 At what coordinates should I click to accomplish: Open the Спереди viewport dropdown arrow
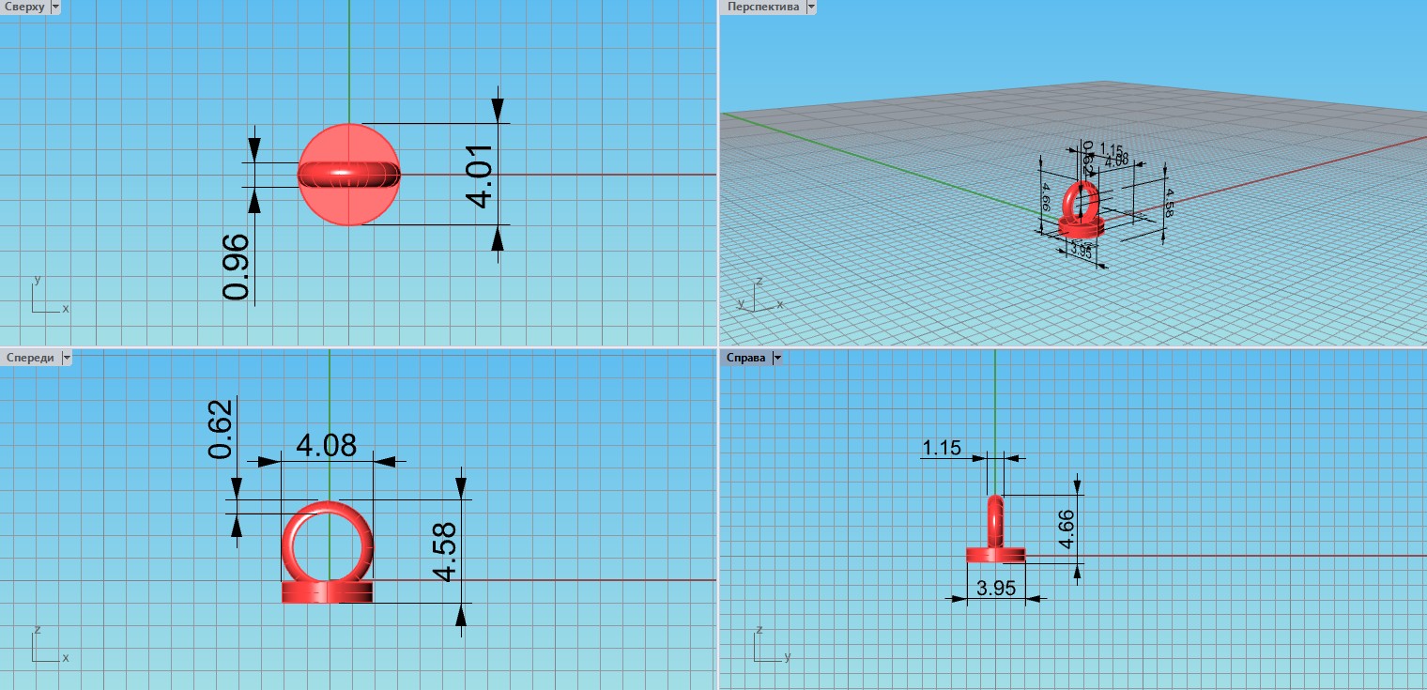tap(66, 358)
